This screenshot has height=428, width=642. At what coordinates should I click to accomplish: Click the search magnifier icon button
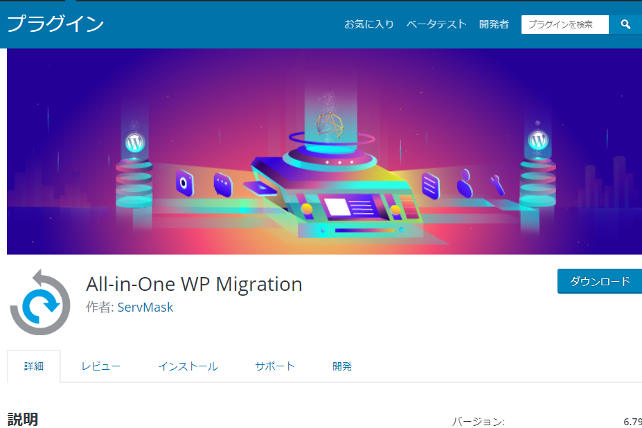(625, 24)
